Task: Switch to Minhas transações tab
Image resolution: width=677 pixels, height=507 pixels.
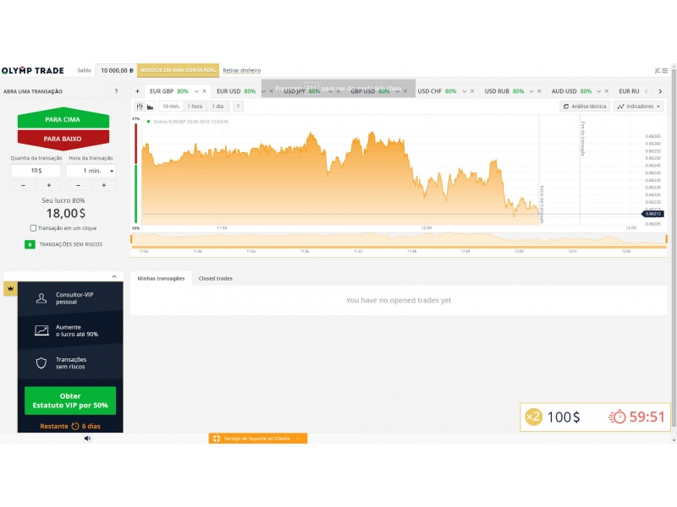Action: pos(161,279)
